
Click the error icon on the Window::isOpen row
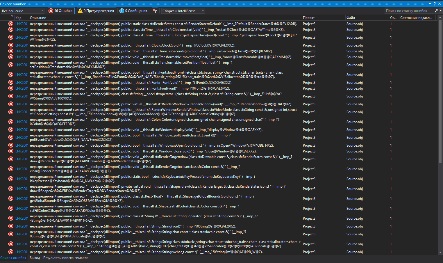click(11, 145)
